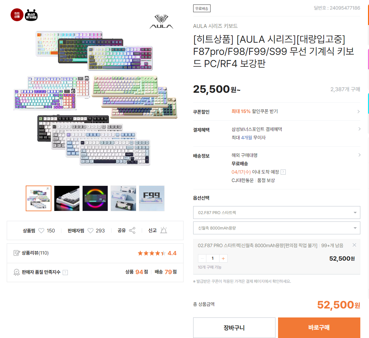
Task: Click the orange 바로구매 button
Action: (x=319, y=328)
